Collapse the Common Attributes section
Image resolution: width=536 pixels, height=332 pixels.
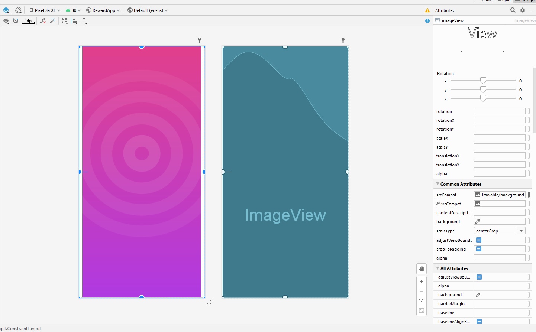coord(438,184)
